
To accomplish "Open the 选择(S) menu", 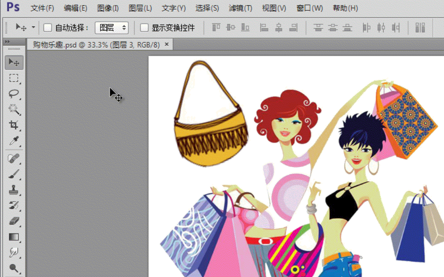I will 207,8.
